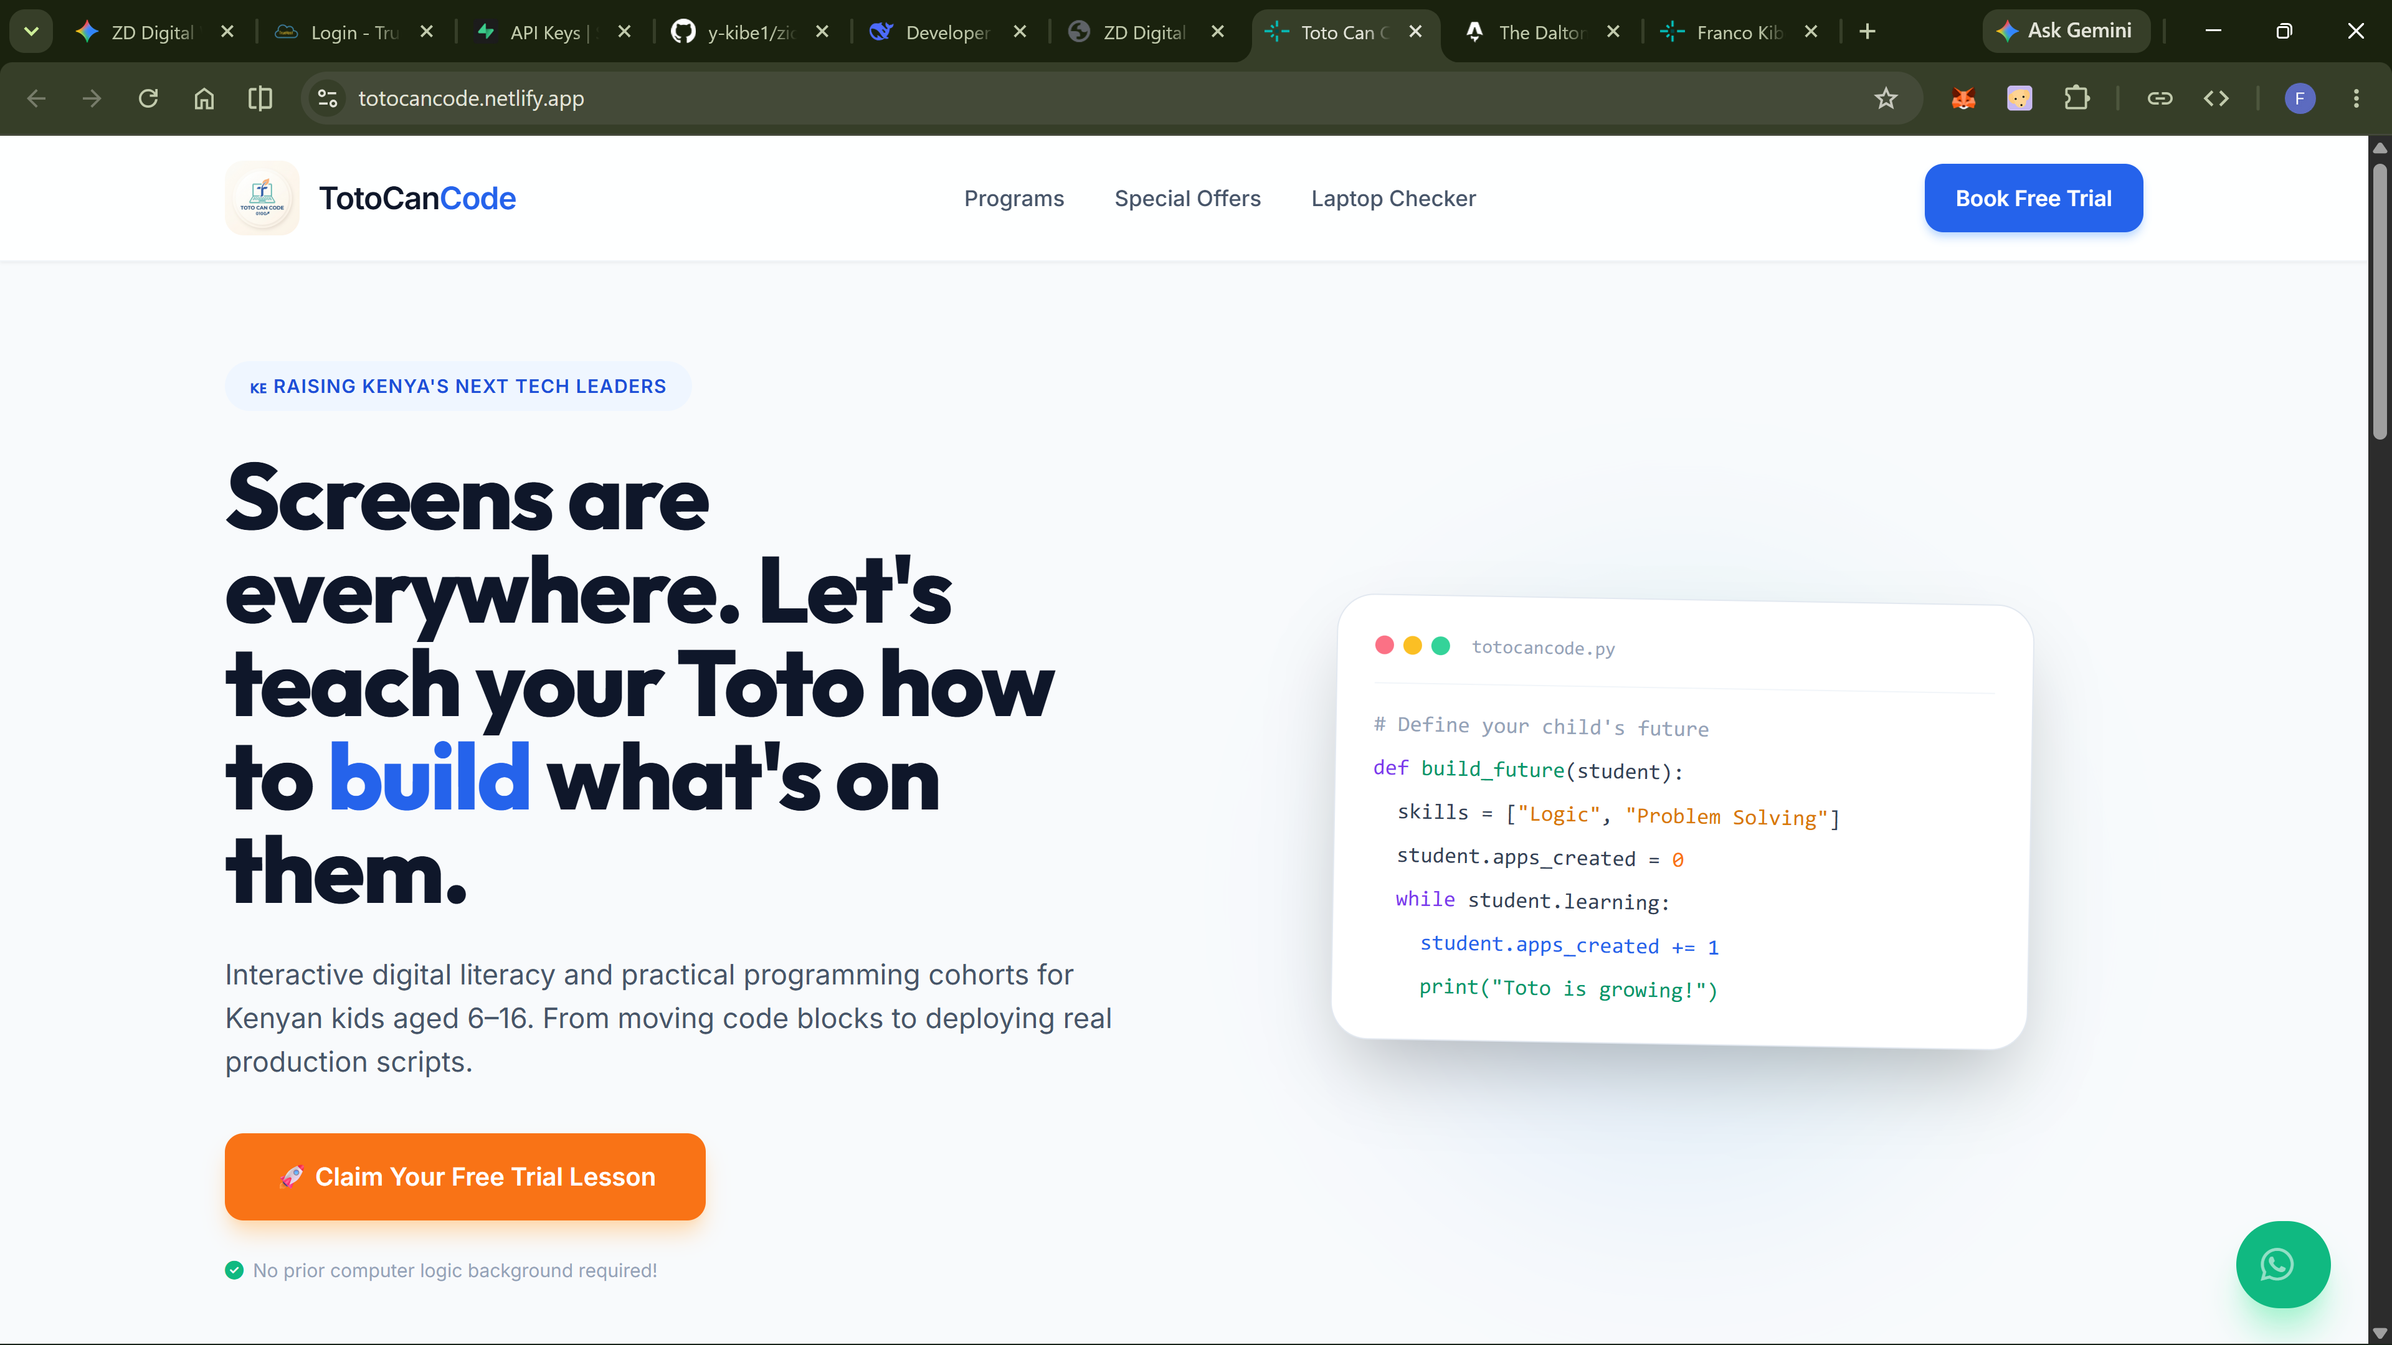Click the Raising Kenya's Next Tech Leaders badge
The height and width of the screenshot is (1345, 2392).
[458, 386]
